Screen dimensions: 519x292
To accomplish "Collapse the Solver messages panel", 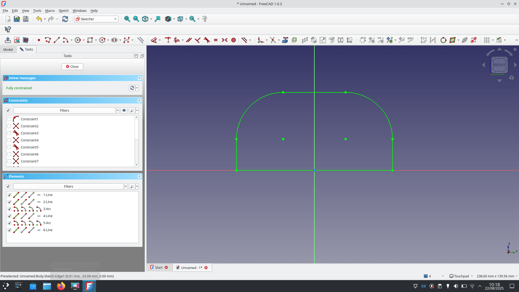I will pyautogui.click(x=139, y=78).
